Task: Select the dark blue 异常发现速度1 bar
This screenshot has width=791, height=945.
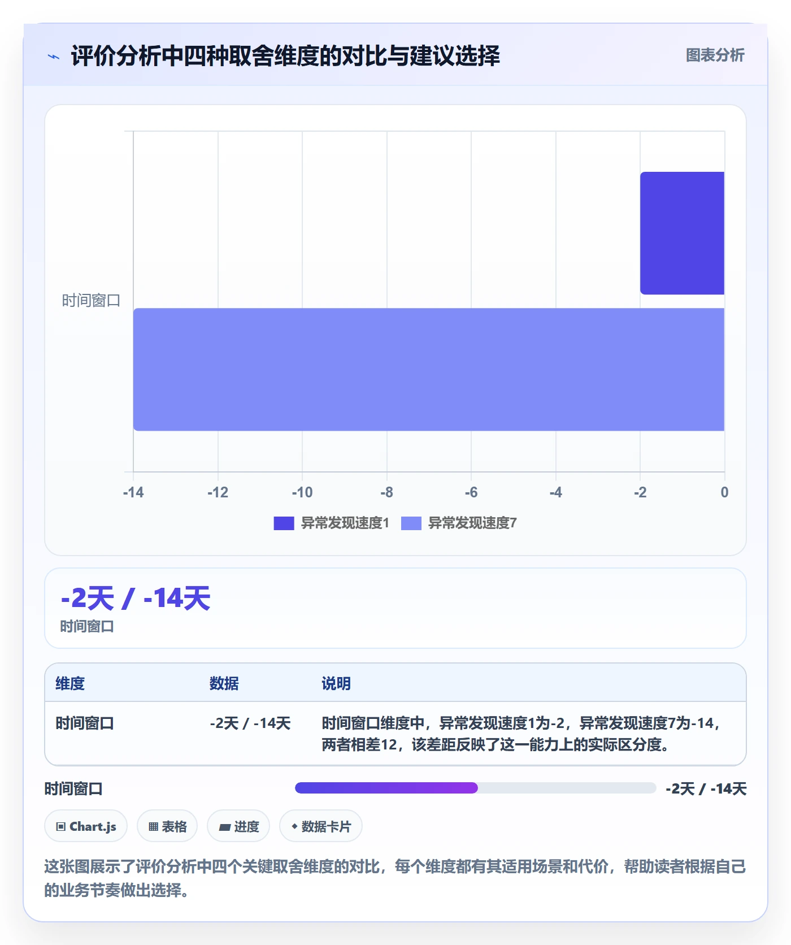Action: [682, 233]
